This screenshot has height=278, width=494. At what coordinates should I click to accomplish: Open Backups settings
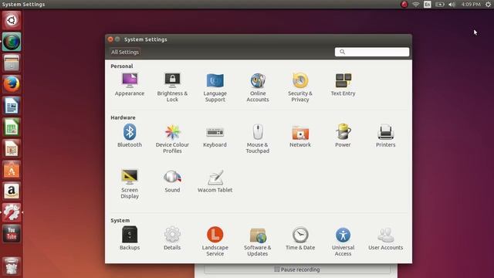coord(130,239)
